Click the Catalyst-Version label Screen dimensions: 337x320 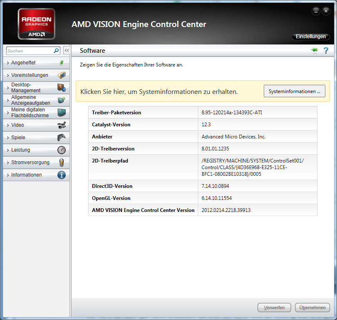coord(111,125)
